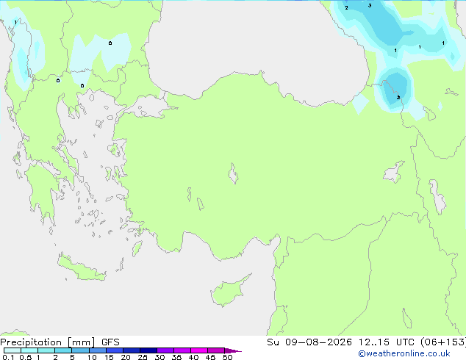The height and width of the screenshot is (360, 466).
Task: Click the 'Precipitation [mm] GFS' title
Action: pos(60,342)
